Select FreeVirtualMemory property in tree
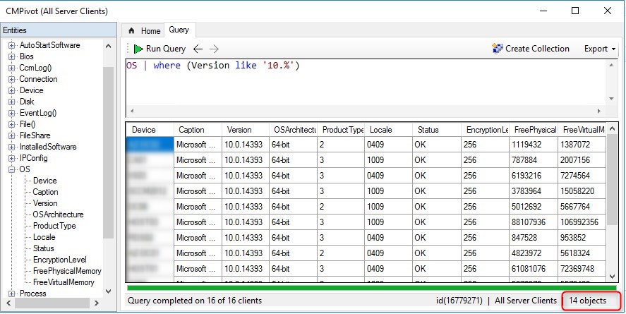The width and height of the screenshot is (626, 314). coord(64,282)
